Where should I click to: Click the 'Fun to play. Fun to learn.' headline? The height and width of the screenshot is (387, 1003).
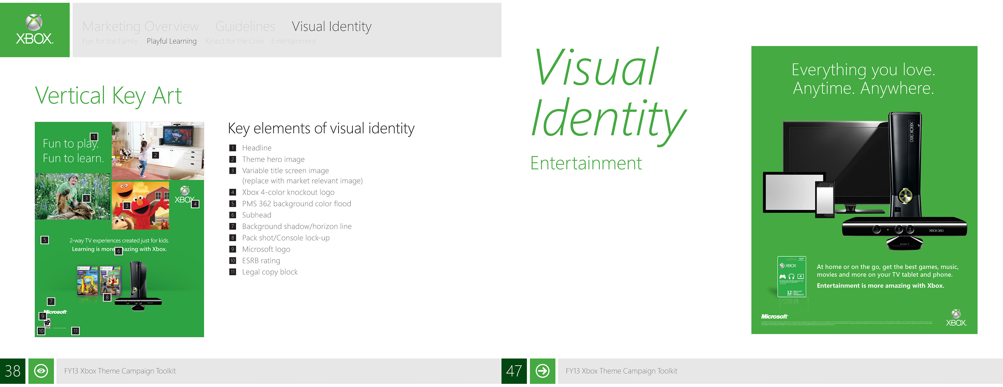73,151
